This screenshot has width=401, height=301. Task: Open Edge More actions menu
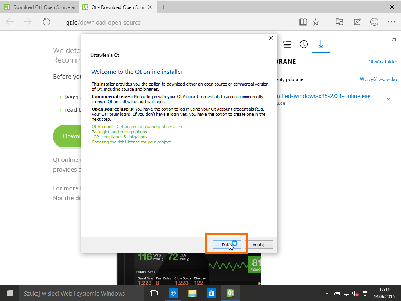(392, 22)
